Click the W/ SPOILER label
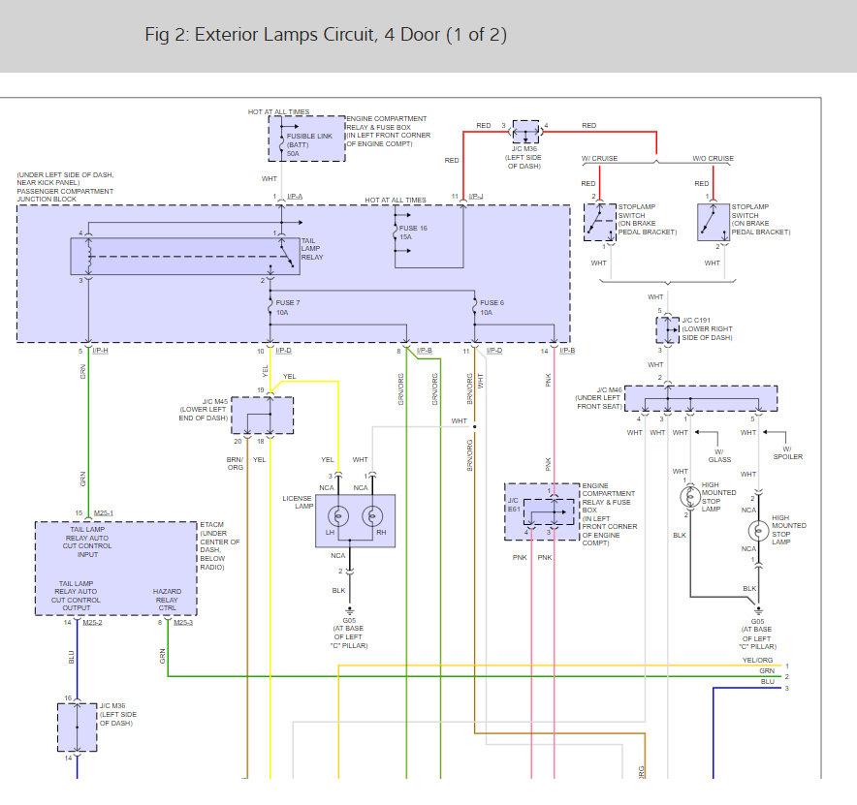Screen dimensions: 857x805 click(787, 452)
